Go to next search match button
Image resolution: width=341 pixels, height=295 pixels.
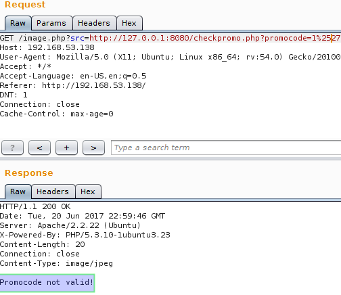tap(93, 147)
